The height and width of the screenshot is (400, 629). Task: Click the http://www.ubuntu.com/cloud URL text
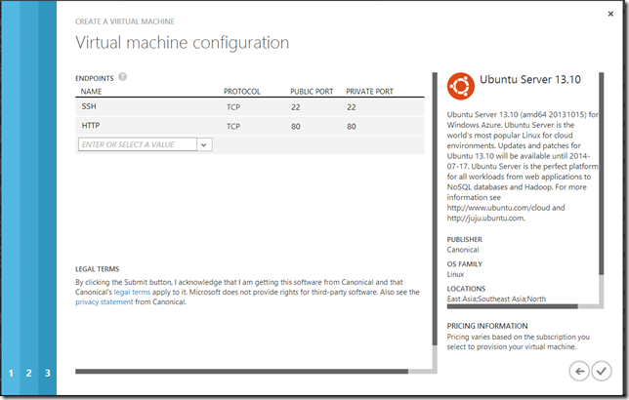pos(499,208)
